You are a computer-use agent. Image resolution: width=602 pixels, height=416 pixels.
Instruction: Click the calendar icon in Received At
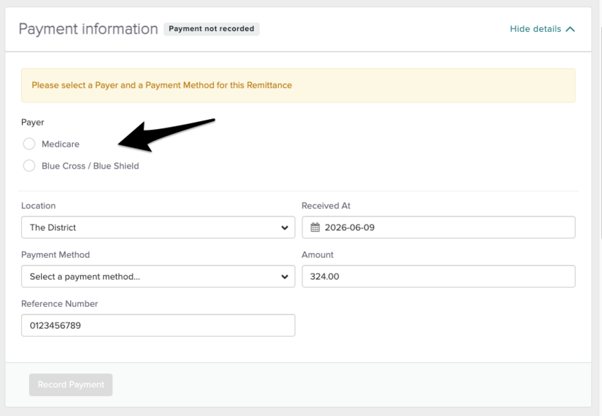[x=315, y=227]
